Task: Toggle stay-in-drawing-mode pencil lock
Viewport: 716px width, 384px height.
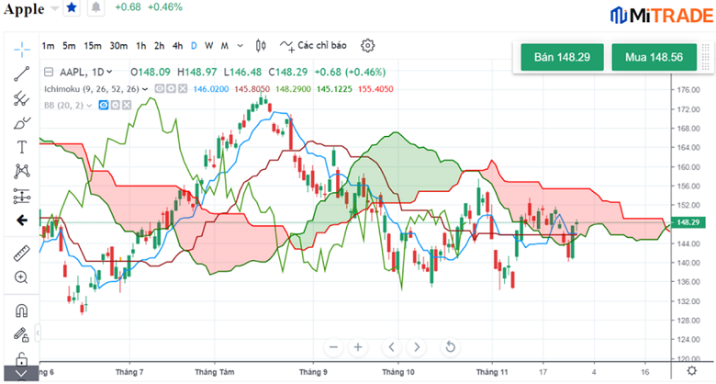Action: (x=21, y=335)
